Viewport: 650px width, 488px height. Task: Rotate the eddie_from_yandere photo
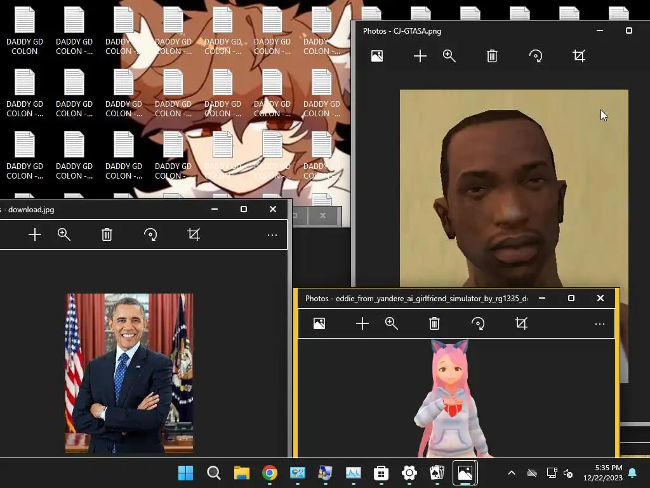click(x=478, y=323)
